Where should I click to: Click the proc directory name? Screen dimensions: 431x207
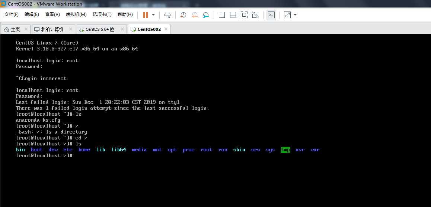point(189,150)
